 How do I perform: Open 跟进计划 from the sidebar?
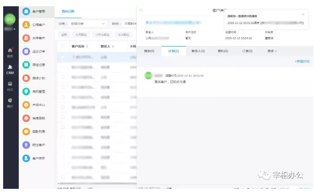(x=34, y=78)
